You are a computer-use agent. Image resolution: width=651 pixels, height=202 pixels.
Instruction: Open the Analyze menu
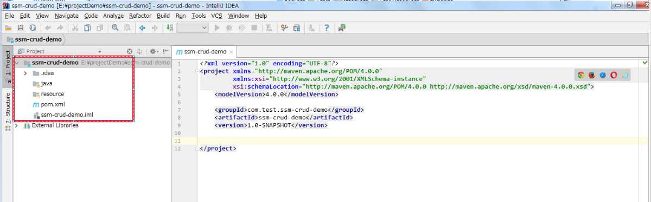click(113, 16)
